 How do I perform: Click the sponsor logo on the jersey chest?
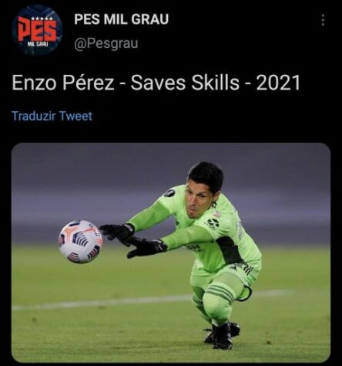(x=213, y=223)
